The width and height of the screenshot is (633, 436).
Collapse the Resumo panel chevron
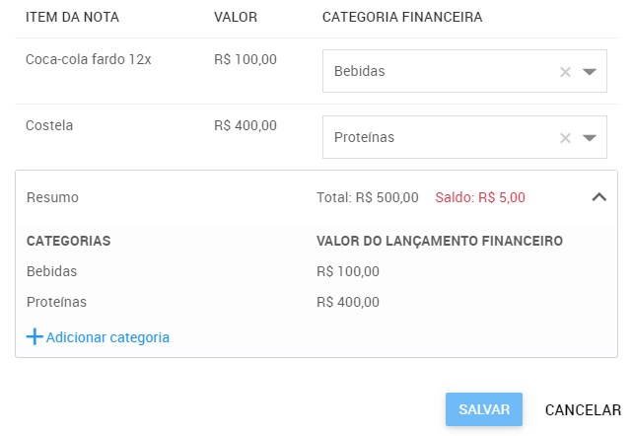[x=598, y=197]
